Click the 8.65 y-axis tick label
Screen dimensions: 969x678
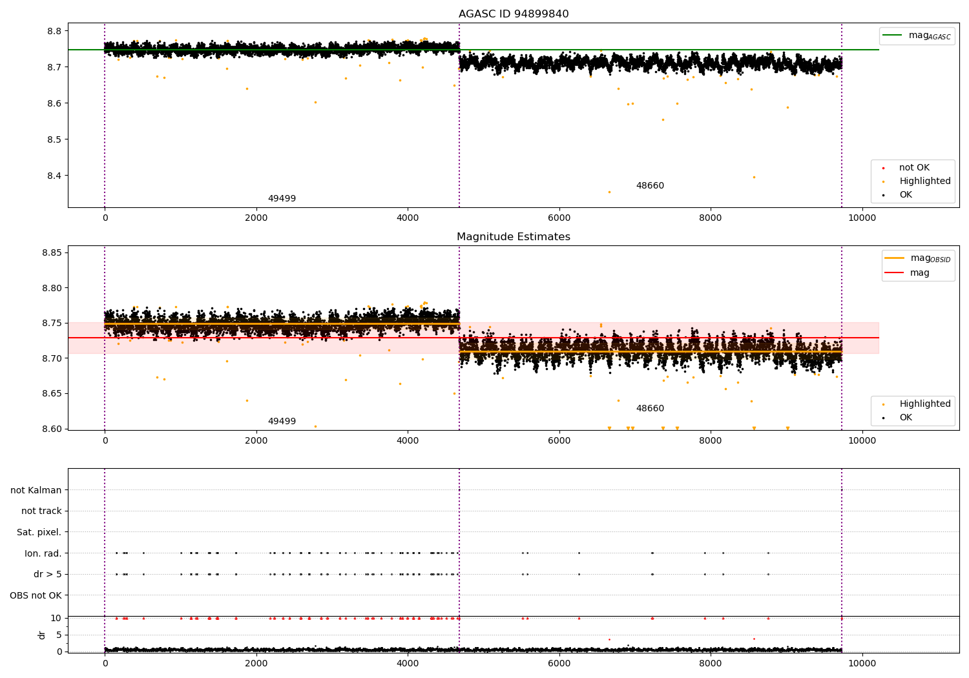[x=52, y=393]
